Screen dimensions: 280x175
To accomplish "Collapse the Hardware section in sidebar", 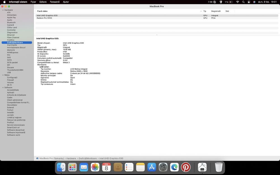I will (x=3, y=10).
